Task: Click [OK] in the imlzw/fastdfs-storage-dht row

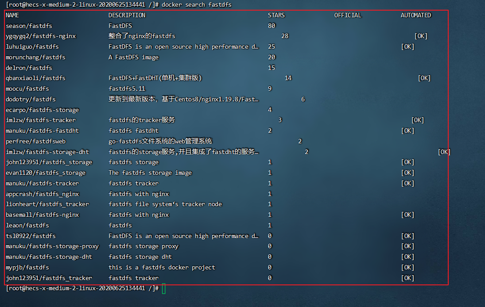Action: [444, 152]
